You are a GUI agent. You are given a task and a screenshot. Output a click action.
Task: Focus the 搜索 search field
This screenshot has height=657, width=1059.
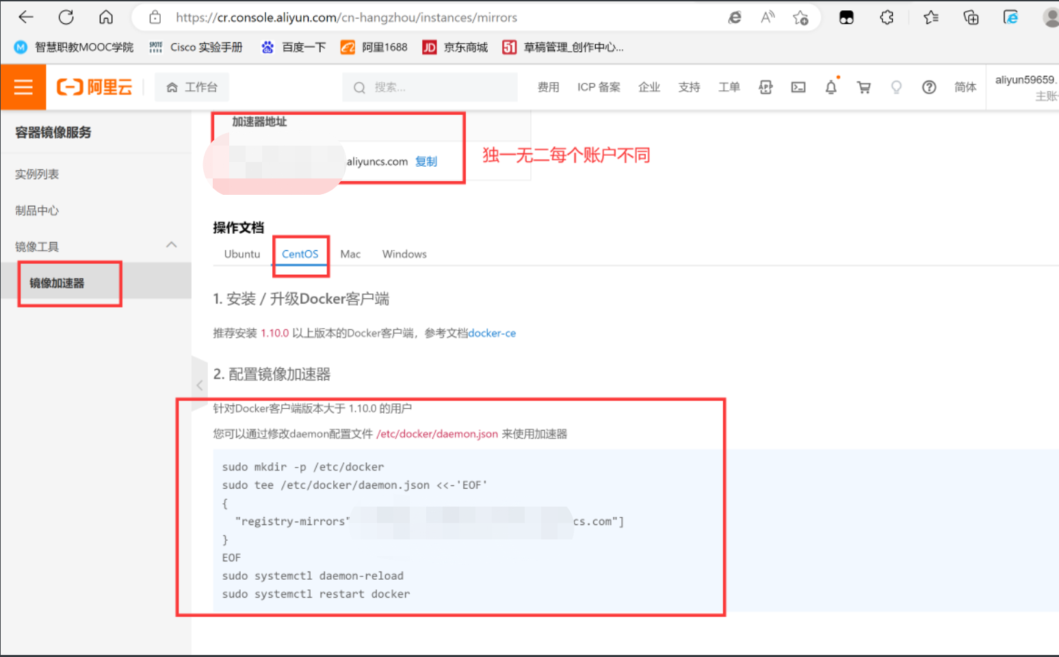coord(430,87)
